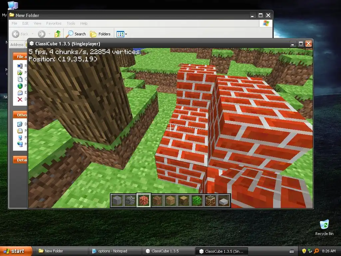Click the Windows logo in Explorer window
Viewport: 341px width, 256px height.
pyautogui.click(x=266, y=23)
